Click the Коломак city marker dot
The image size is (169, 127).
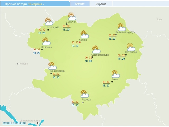click(x=42, y=50)
